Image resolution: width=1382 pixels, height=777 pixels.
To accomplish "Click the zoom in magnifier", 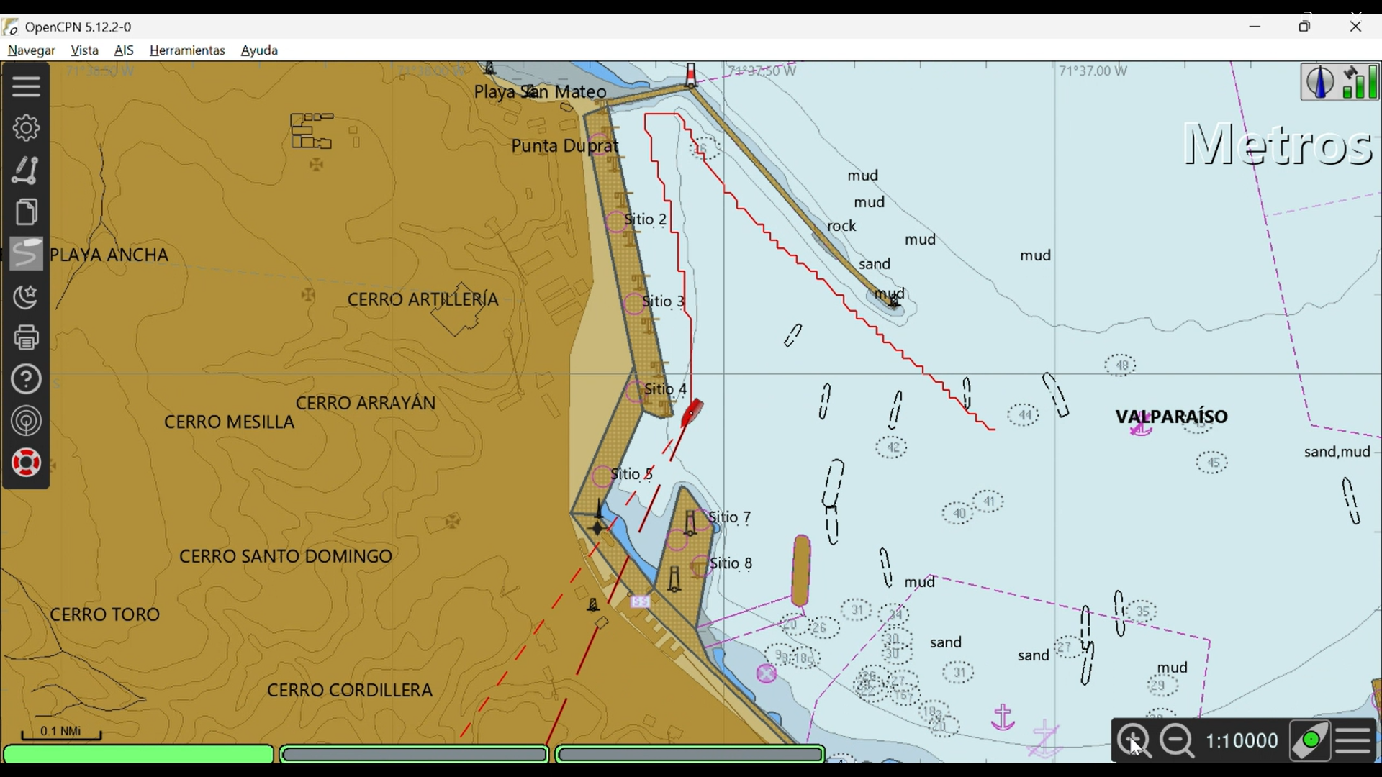I will click(1133, 740).
